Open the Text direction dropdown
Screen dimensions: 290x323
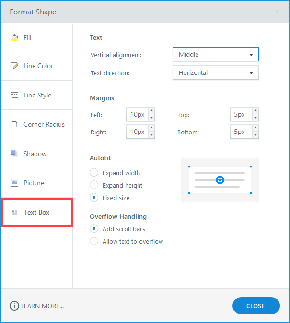215,73
